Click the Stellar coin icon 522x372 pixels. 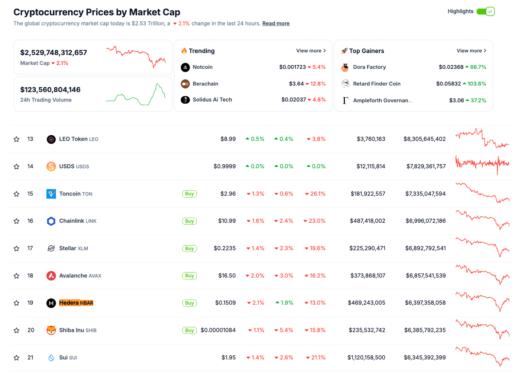tap(51, 248)
